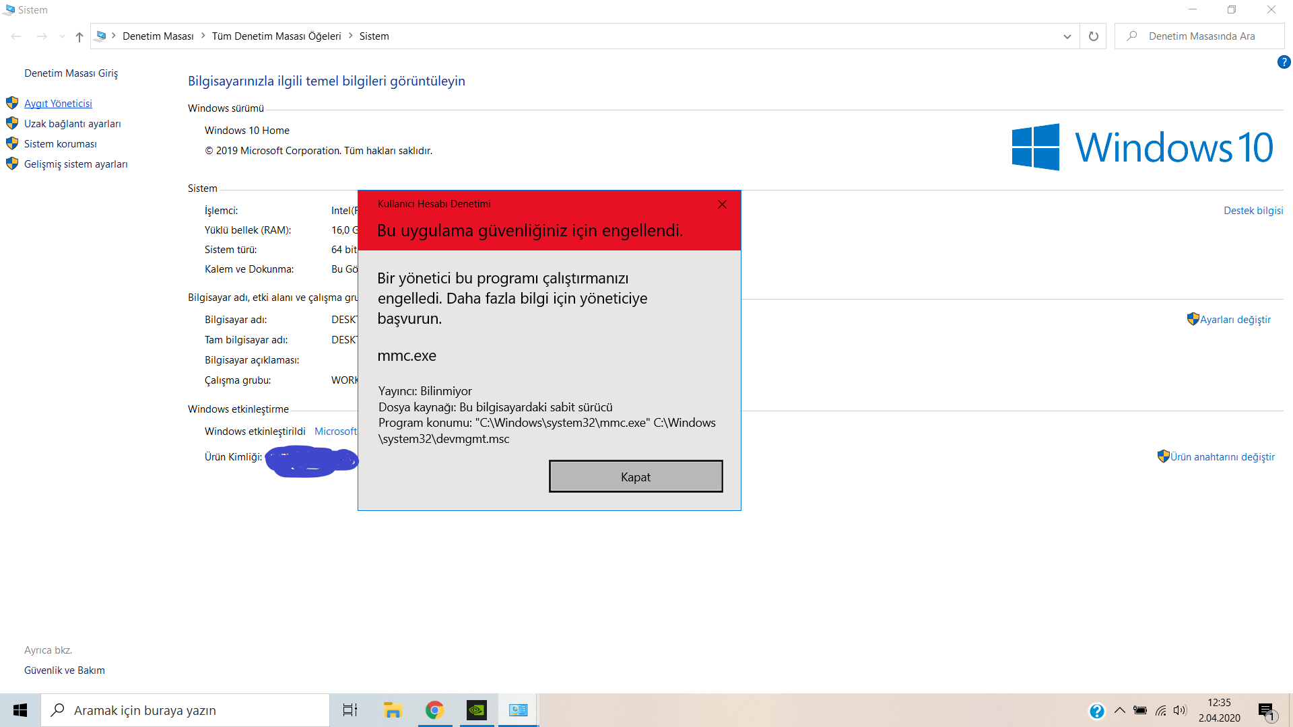Screen dimensions: 1293x727
Task: Open Sistem koruması link
Action: tap(60, 144)
